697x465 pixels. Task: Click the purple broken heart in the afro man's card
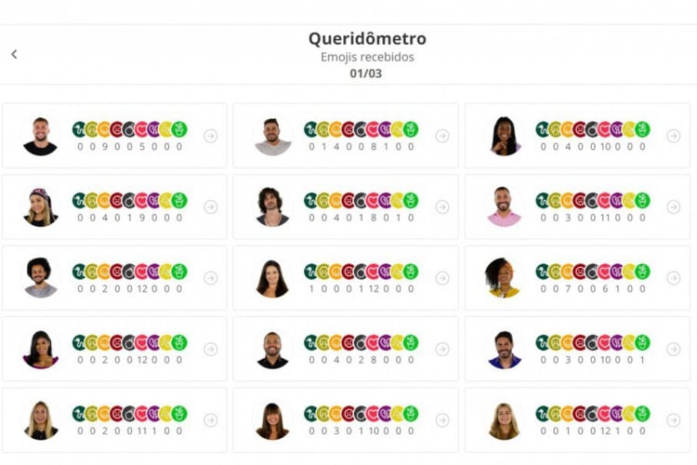click(153, 272)
